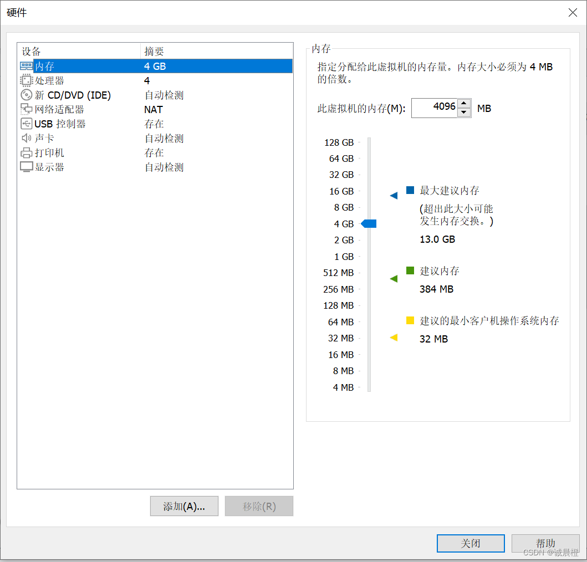Click the 处理器 device icon
Screen dimensions: 587x562
(26, 80)
